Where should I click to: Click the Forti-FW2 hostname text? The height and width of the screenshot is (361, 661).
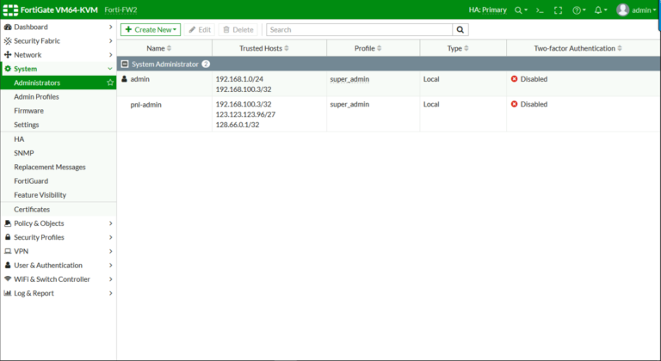(120, 9)
